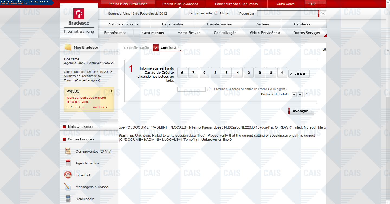
Task: Click Limpar to clear the password
Action: point(299,74)
